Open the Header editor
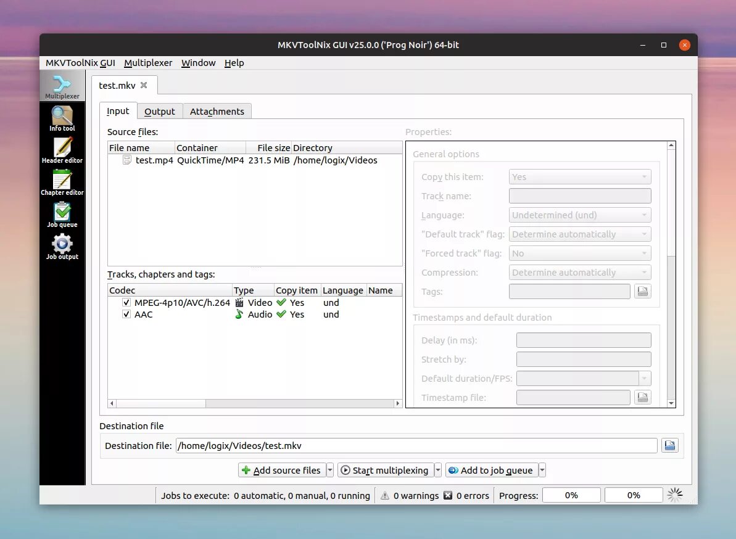The height and width of the screenshot is (539, 736). [62, 150]
